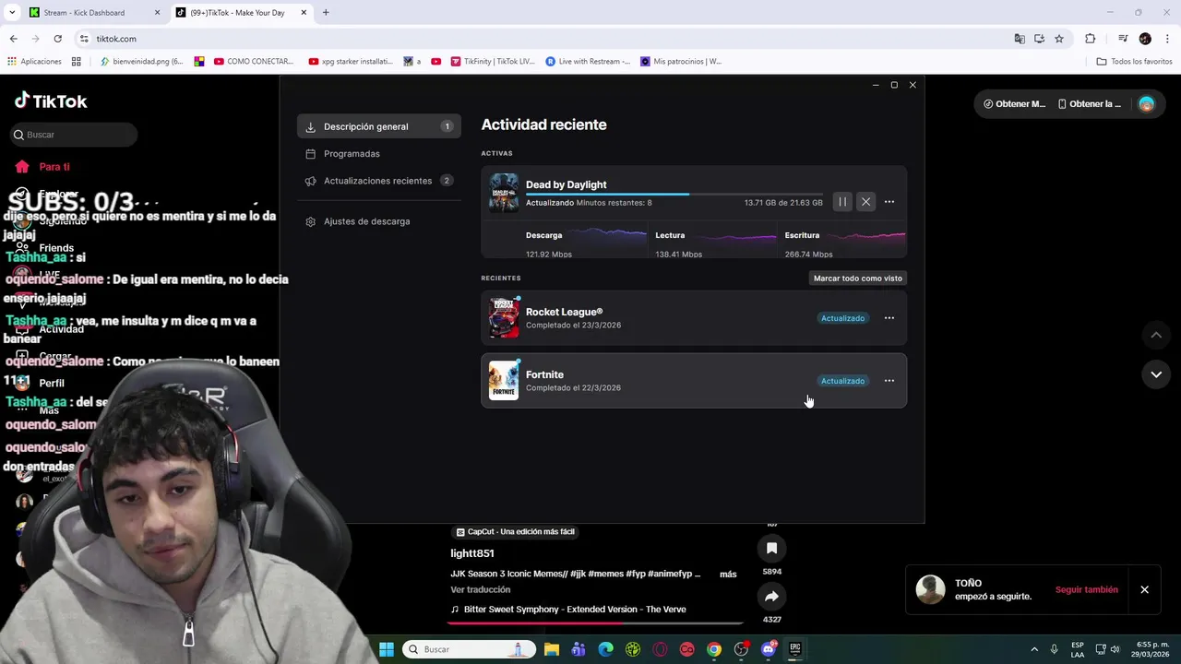This screenshot has width=1181, height=664.
Task: Click Rocket League game thumbnail
Action: (504, 318)
